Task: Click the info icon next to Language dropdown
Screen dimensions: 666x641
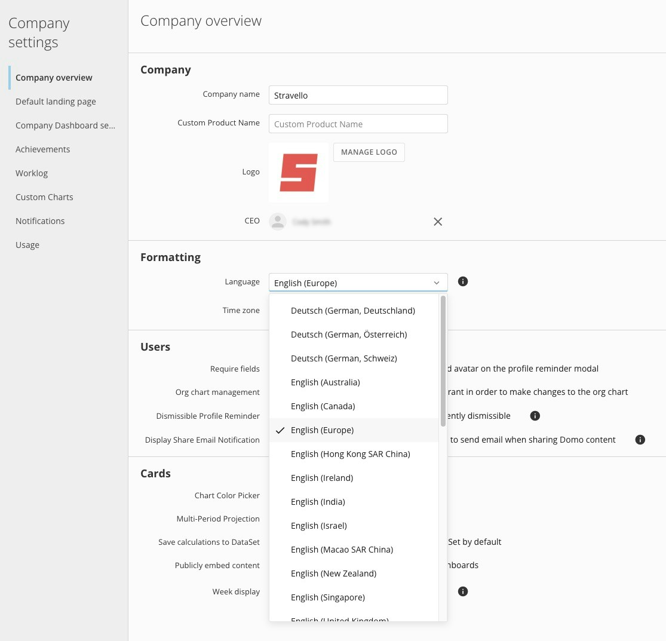Action: pos(462,281)
